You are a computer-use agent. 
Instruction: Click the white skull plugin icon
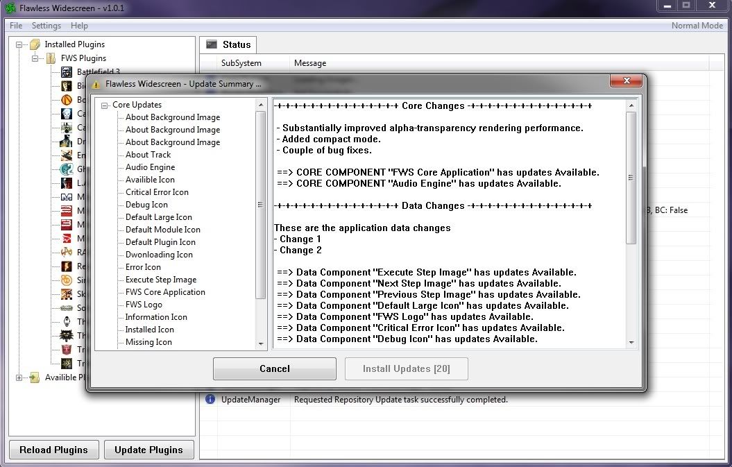pyautogui.click(x=67, y=114)
